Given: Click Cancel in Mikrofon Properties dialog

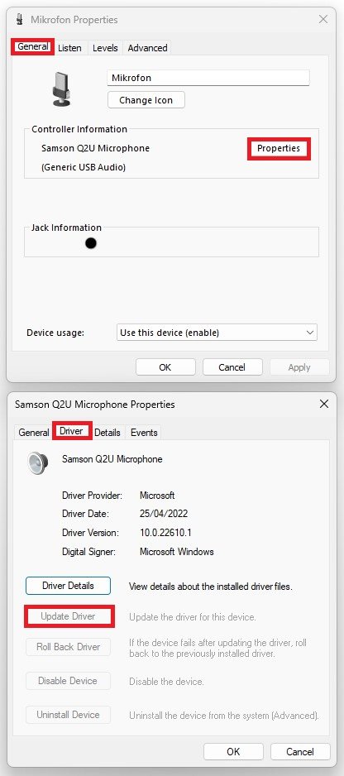Looking at the screenshot, I should (x=232, y=367).
